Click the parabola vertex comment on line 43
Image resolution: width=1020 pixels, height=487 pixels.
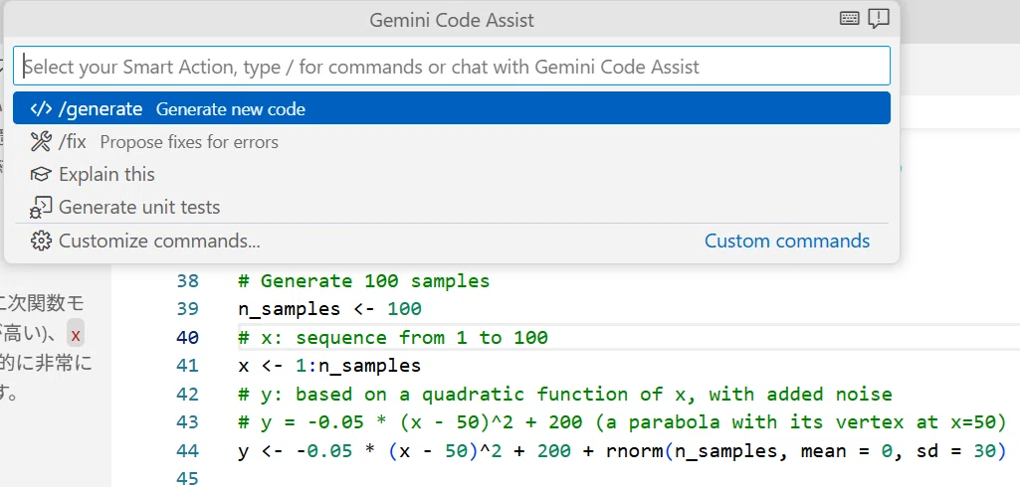click(622, 422)
